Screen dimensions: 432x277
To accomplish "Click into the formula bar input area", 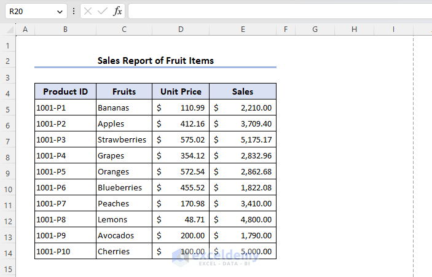I will coord(277,12).
